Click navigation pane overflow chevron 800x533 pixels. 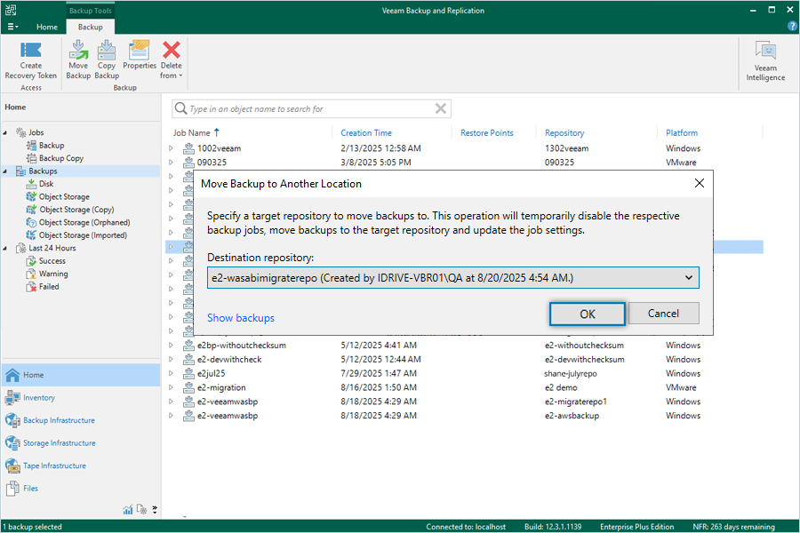pos(155,509)
